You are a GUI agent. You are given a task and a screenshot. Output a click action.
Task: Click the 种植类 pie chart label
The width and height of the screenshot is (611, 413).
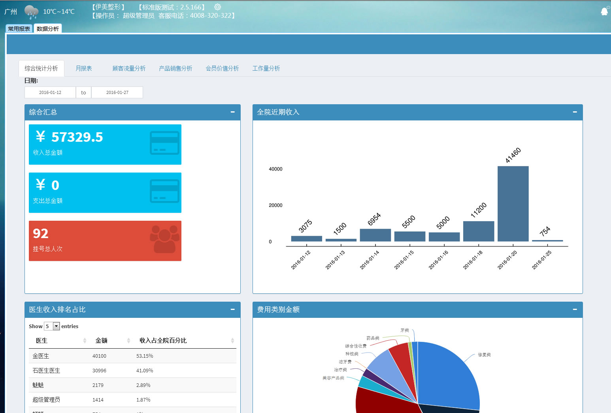[x=352, y=354]
